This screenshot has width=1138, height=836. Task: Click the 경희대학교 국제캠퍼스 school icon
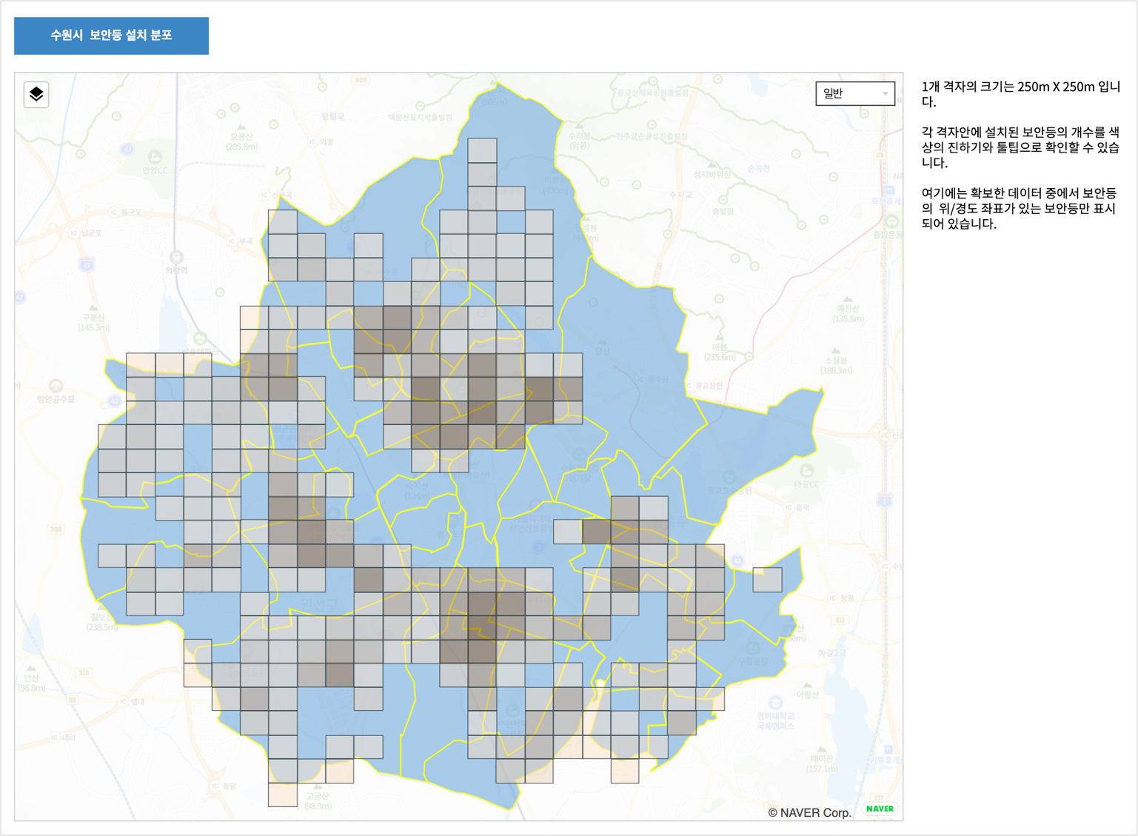pyautogui.click(x=775, y=702)
